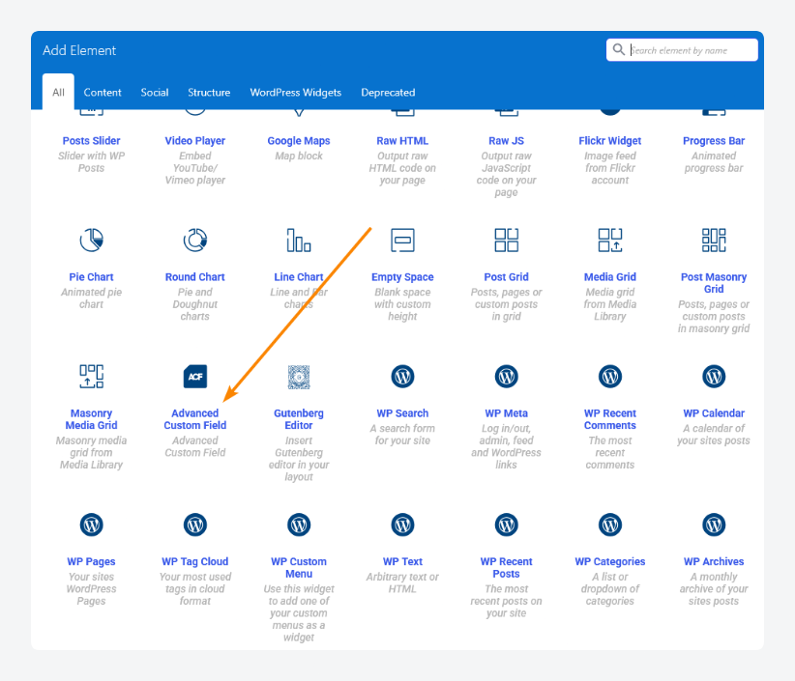Click the Gutenberg Editor title
The height and width of the screenshot is (681, 795).
click(299, 419)
